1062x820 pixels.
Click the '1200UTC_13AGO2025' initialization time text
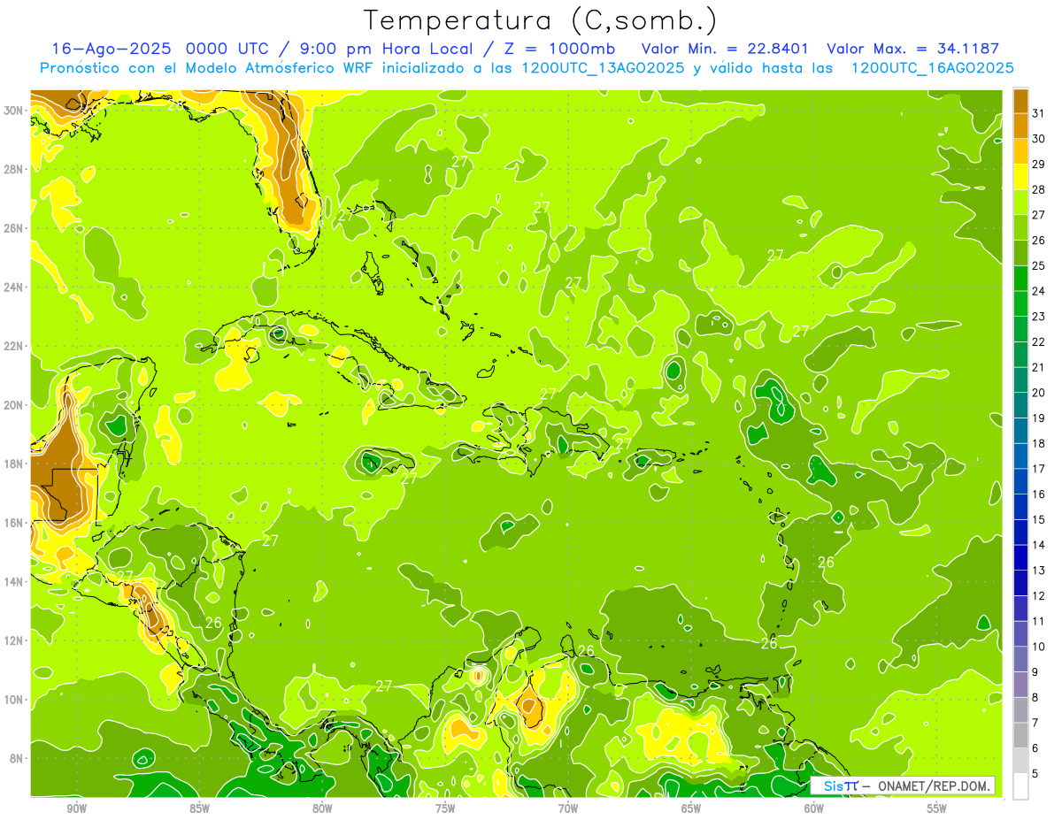tap(603, 68)
